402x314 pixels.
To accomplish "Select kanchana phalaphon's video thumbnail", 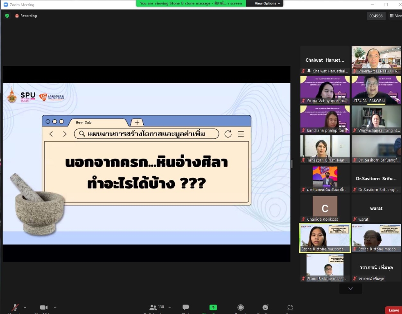I will pyautogui.click(x=325, y=120).
